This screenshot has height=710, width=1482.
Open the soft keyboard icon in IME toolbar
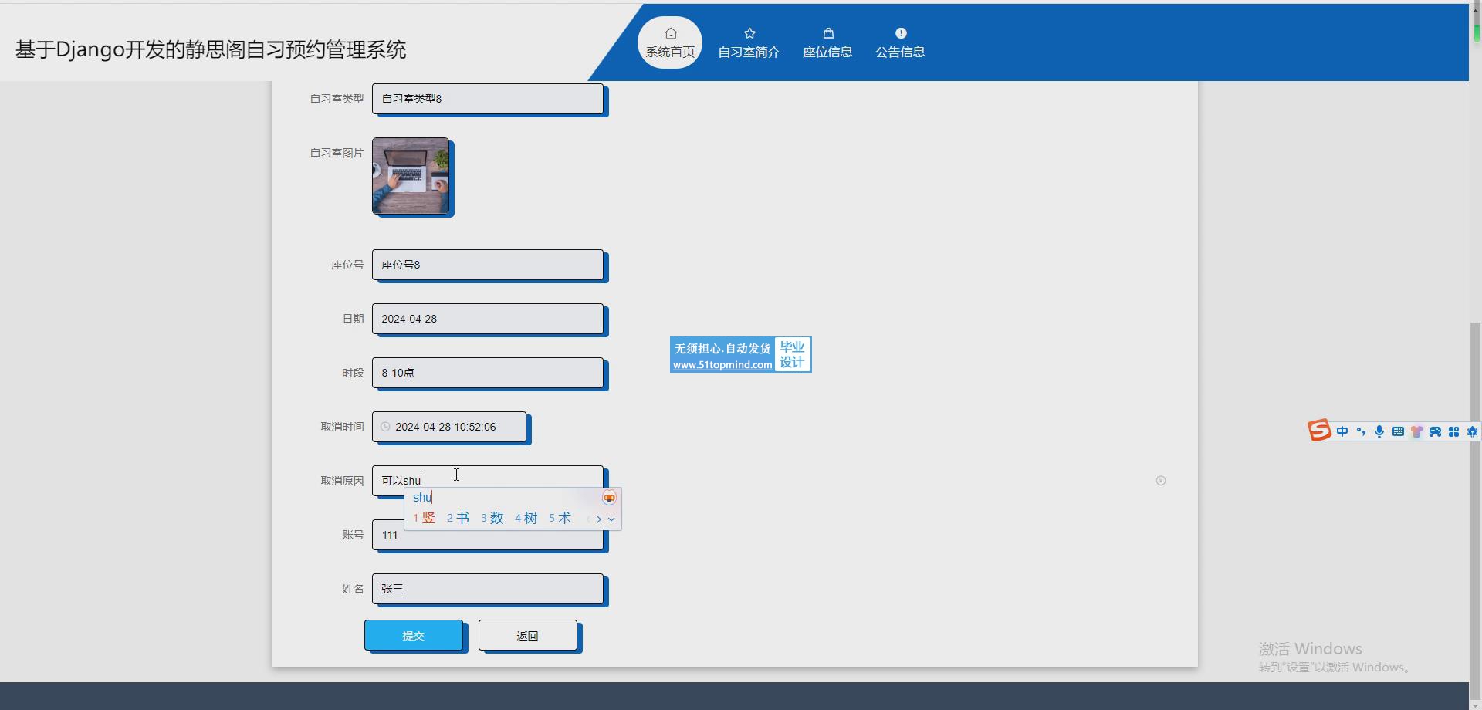point(1398,431)
